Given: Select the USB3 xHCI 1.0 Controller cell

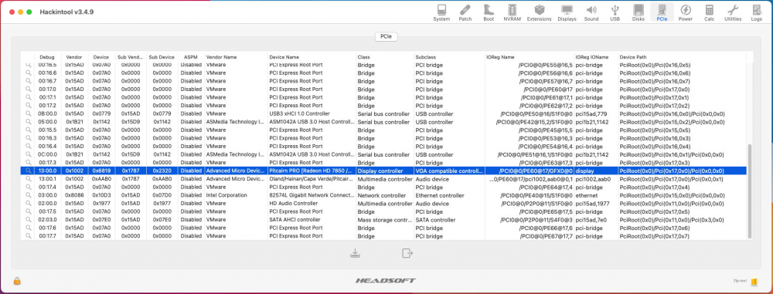Looking at the screenshot, I should point(311,113).
